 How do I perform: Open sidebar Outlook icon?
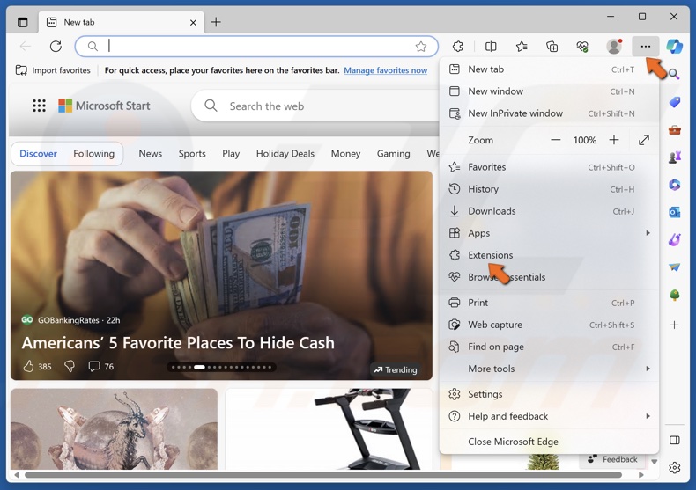(x=674, y=212)
